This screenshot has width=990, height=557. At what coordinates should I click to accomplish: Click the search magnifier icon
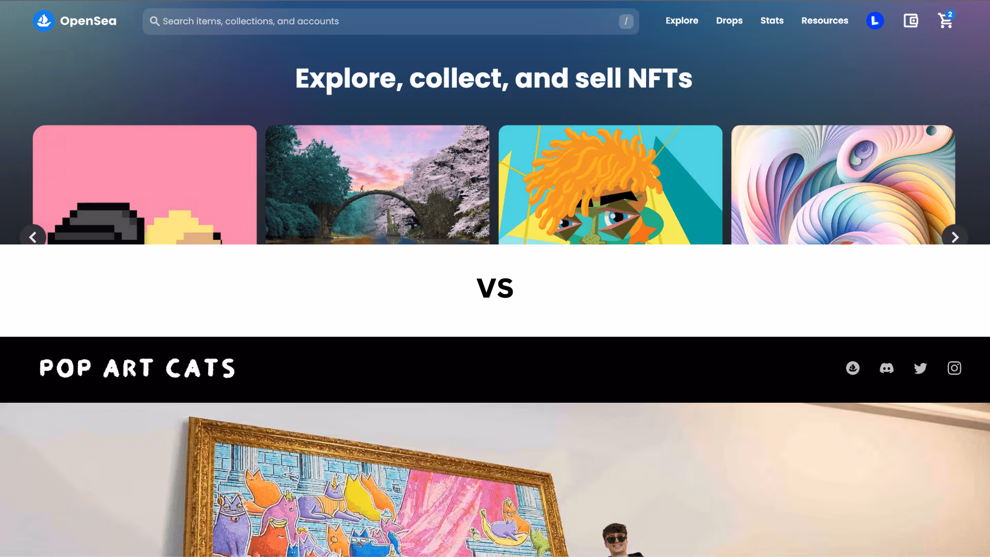(x=155, y=21)
